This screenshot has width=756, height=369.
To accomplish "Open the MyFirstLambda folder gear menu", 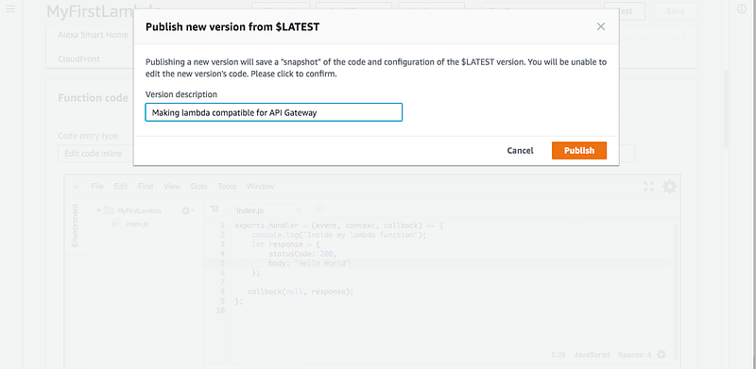I will (x=187, y=210).
